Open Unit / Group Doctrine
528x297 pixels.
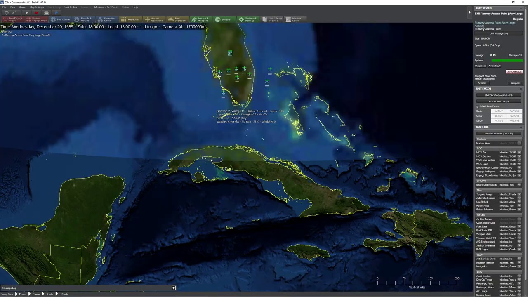click(x=272, y=19)
